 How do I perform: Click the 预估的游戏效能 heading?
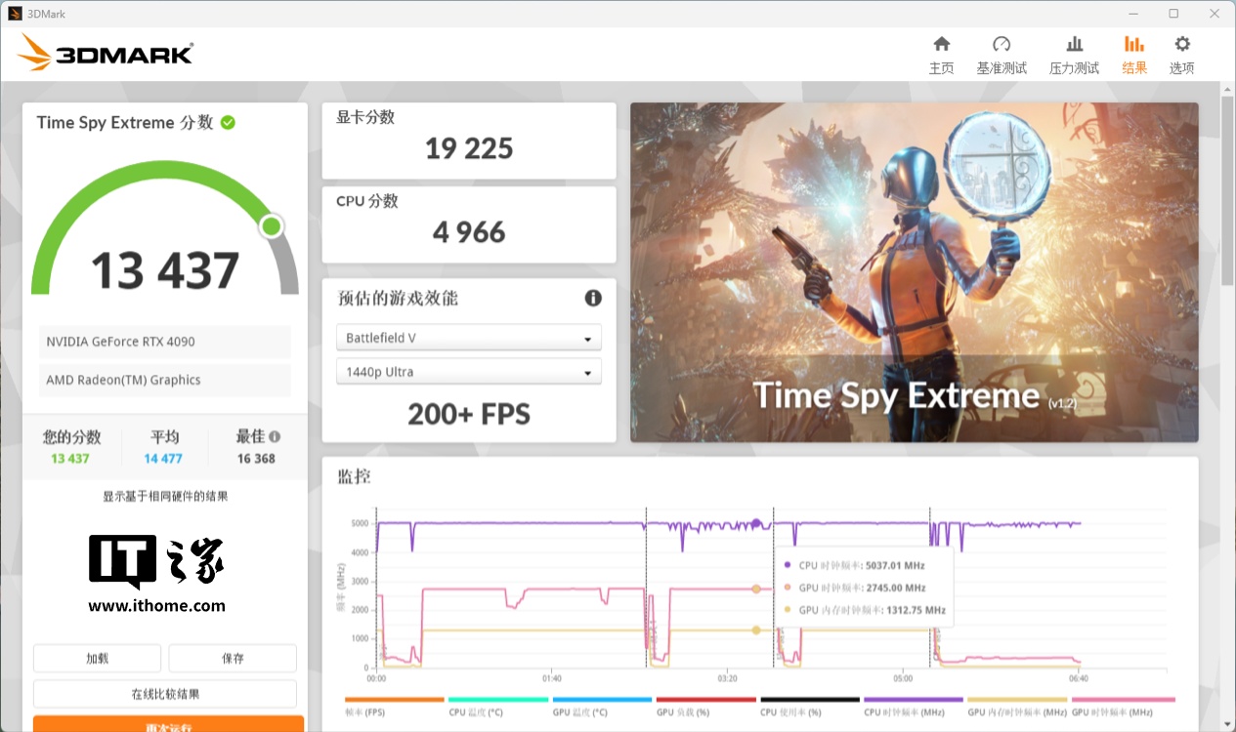coord(397,298)
